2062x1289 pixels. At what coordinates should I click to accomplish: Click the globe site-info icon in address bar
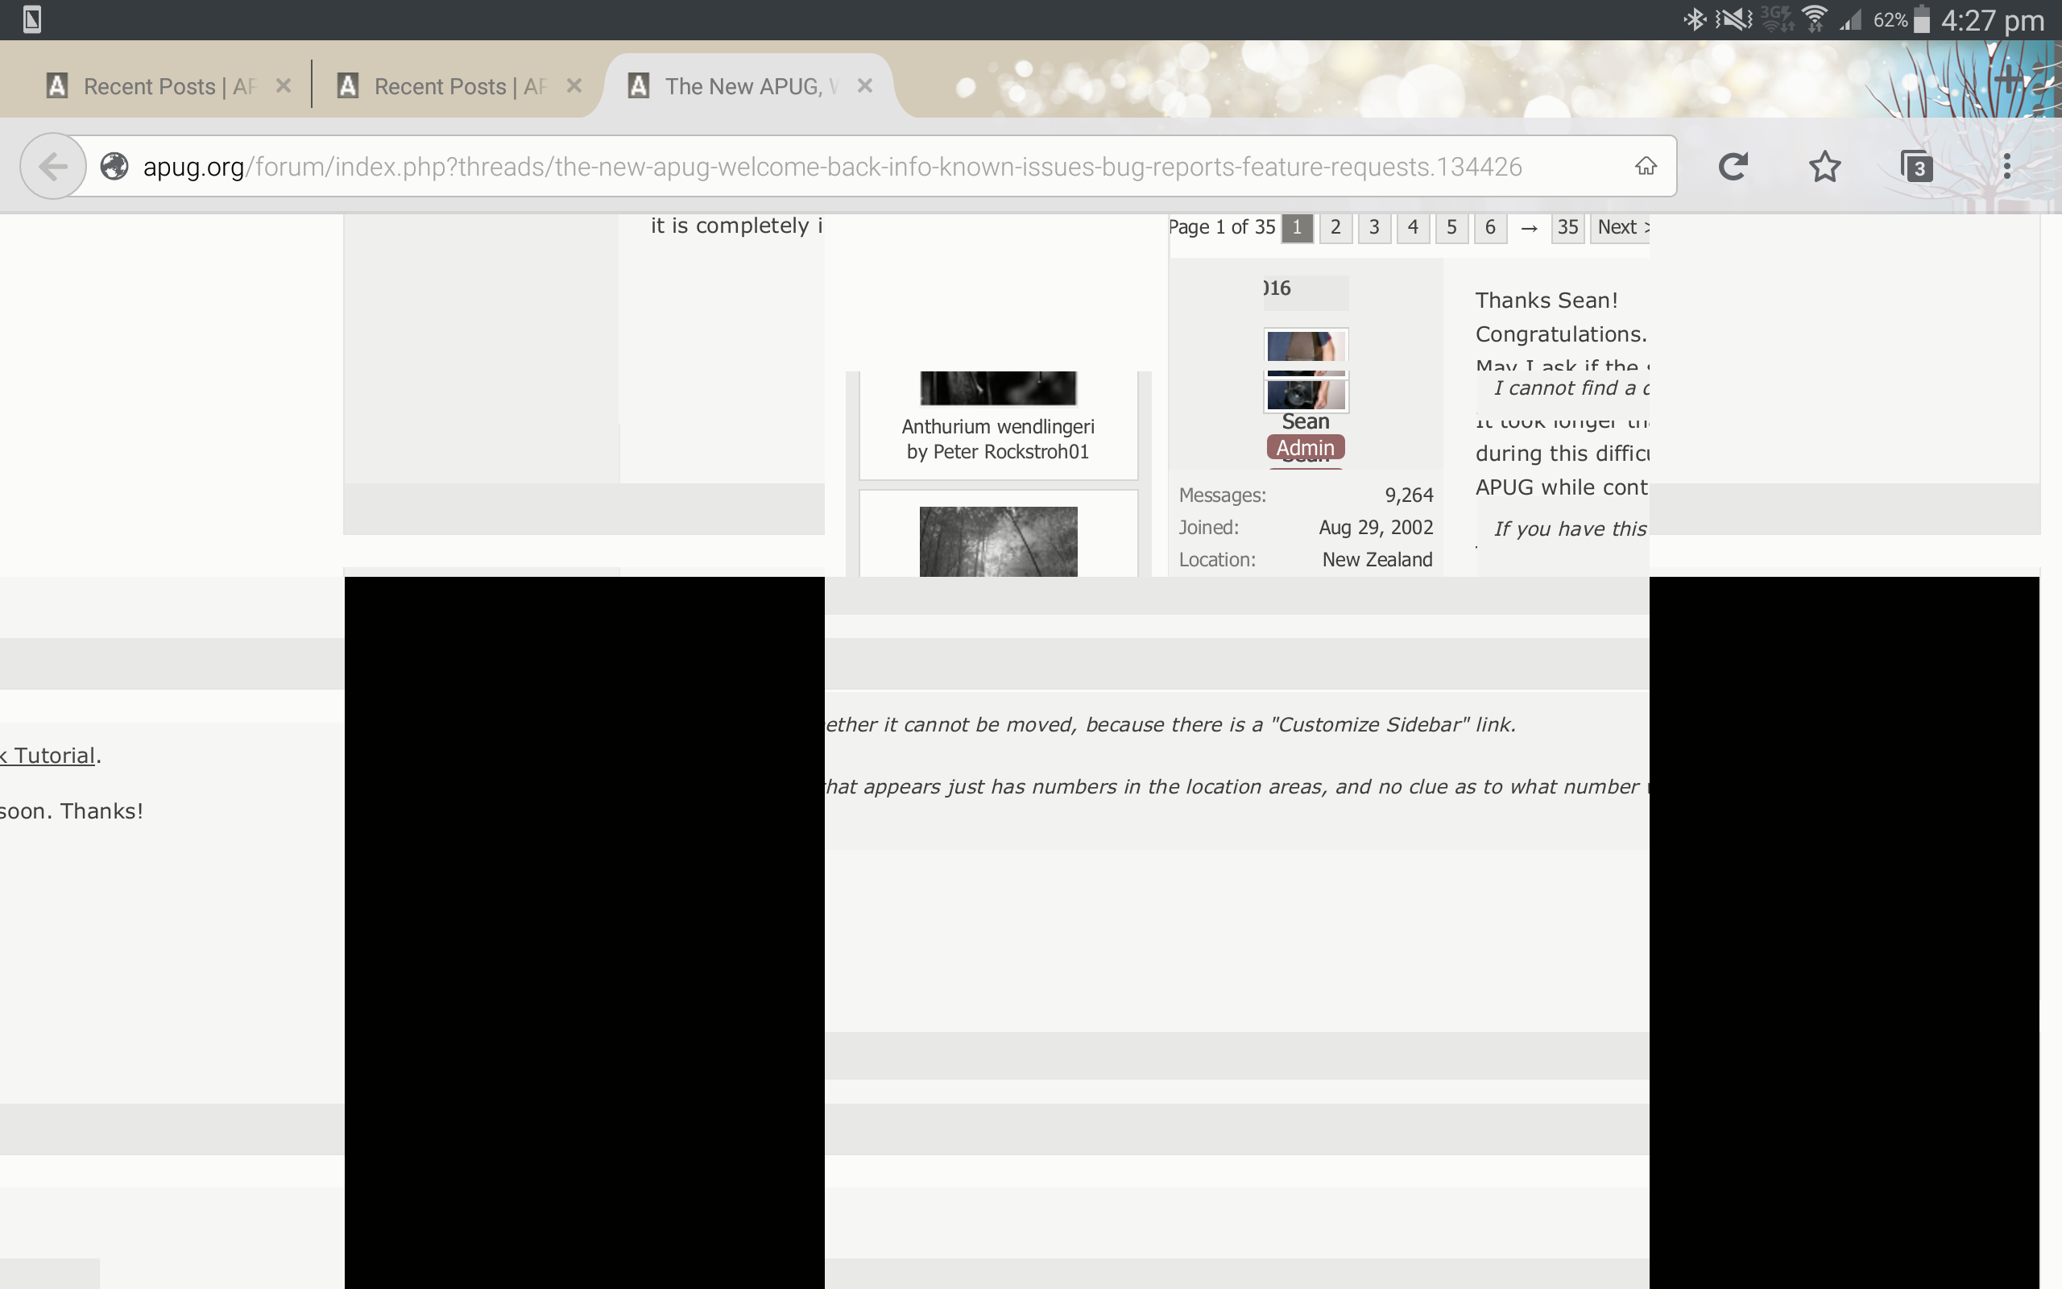(115, 166)
